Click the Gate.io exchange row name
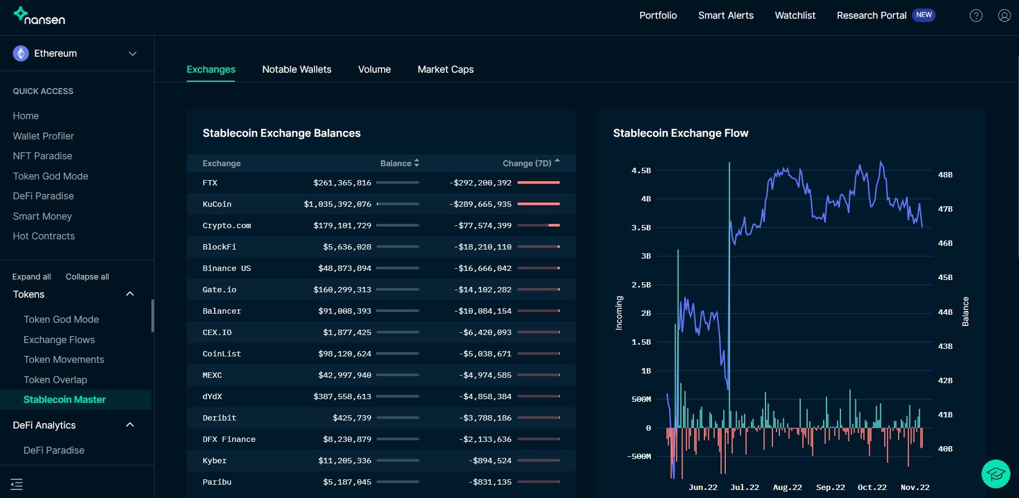The height and width of the screenshot is (498, 1019). [x=219, y=290]
